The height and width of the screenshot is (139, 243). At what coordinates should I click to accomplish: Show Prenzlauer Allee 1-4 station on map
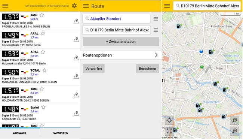pyautogui.click(x=76, y=21)
